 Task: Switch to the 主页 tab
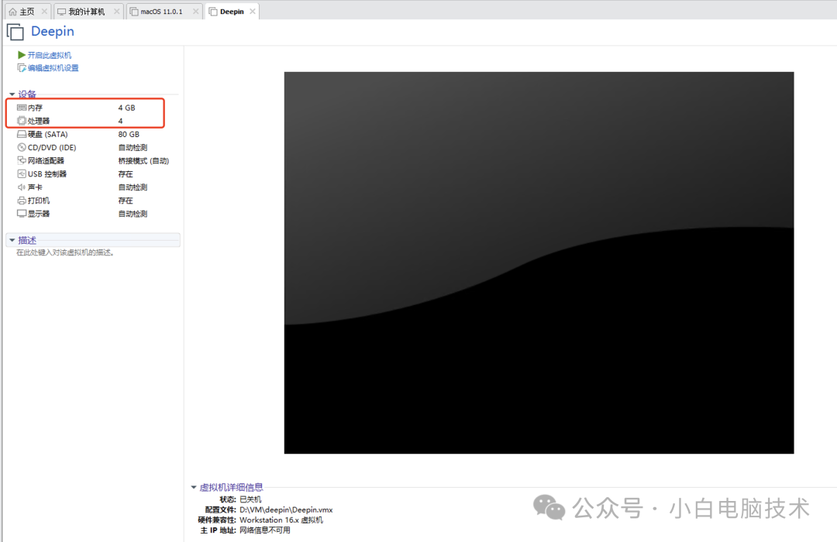(28, 12)
